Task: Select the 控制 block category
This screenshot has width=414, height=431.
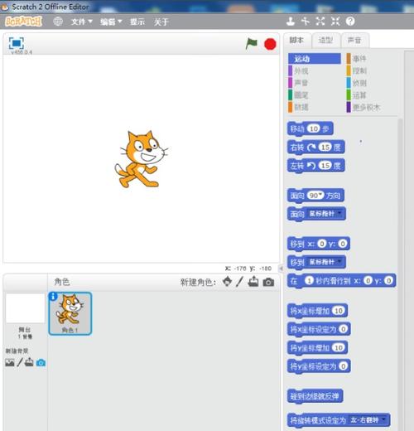Action: pos(359,70)
